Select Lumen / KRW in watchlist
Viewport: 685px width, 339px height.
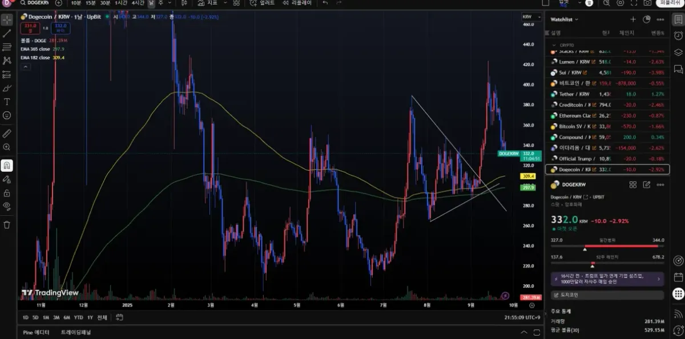click(608, 62)
